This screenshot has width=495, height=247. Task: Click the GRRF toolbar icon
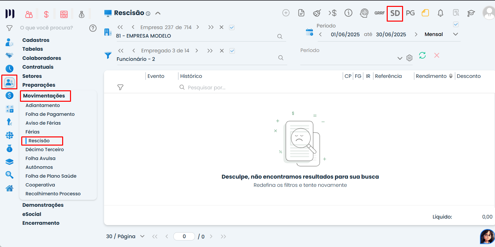pos(380,13)
